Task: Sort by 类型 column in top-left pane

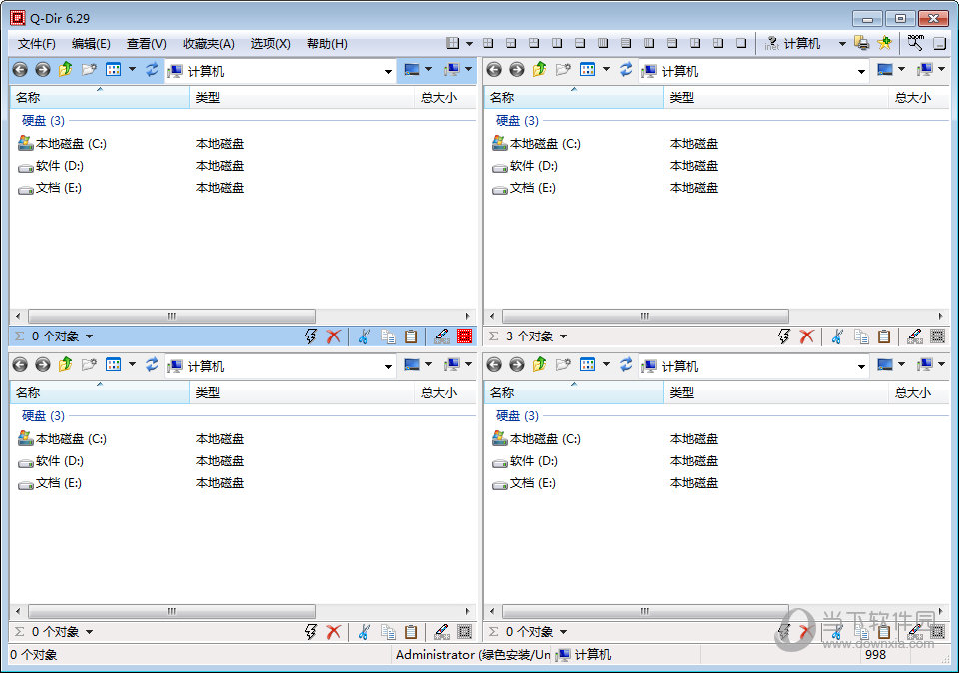Action: pos(302,97)
